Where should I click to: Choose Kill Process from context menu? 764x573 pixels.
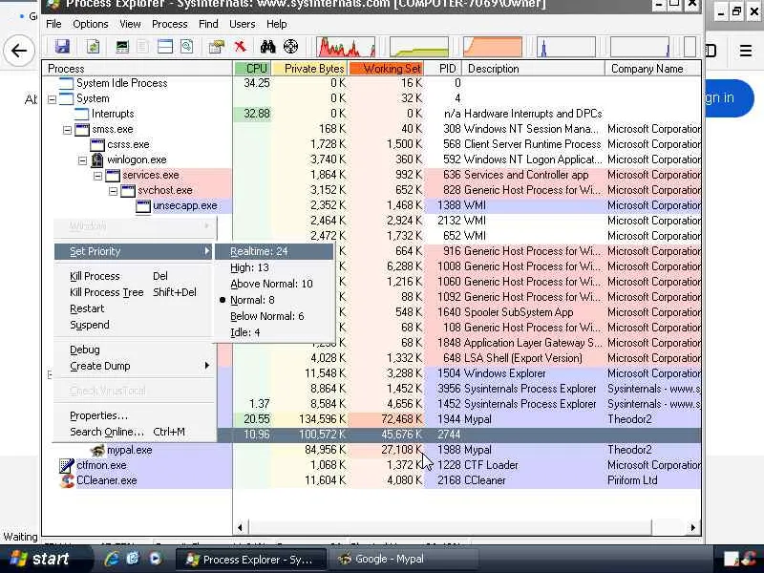[134, 276]
